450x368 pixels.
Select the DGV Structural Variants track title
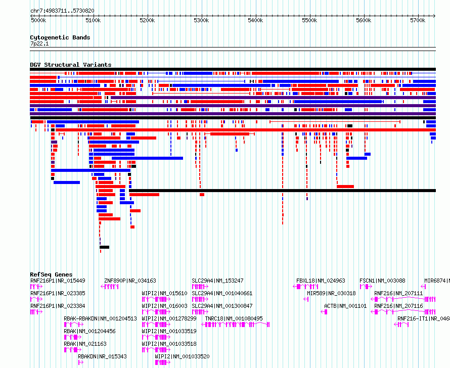pos(71,65)
